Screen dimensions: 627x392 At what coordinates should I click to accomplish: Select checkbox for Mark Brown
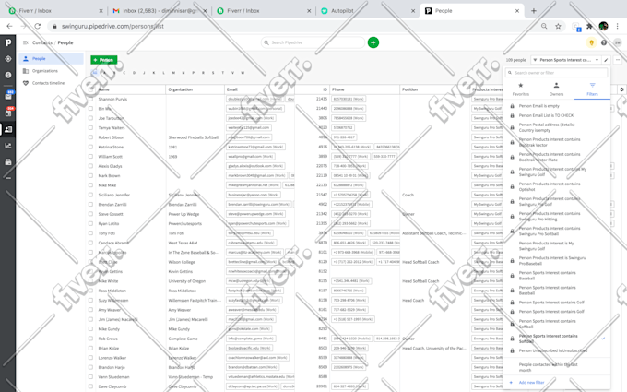click(x=90, y=175)
